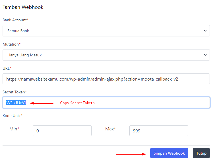
Task: Click the red Copy Secret Tokern note
Action: coord(77,103)
